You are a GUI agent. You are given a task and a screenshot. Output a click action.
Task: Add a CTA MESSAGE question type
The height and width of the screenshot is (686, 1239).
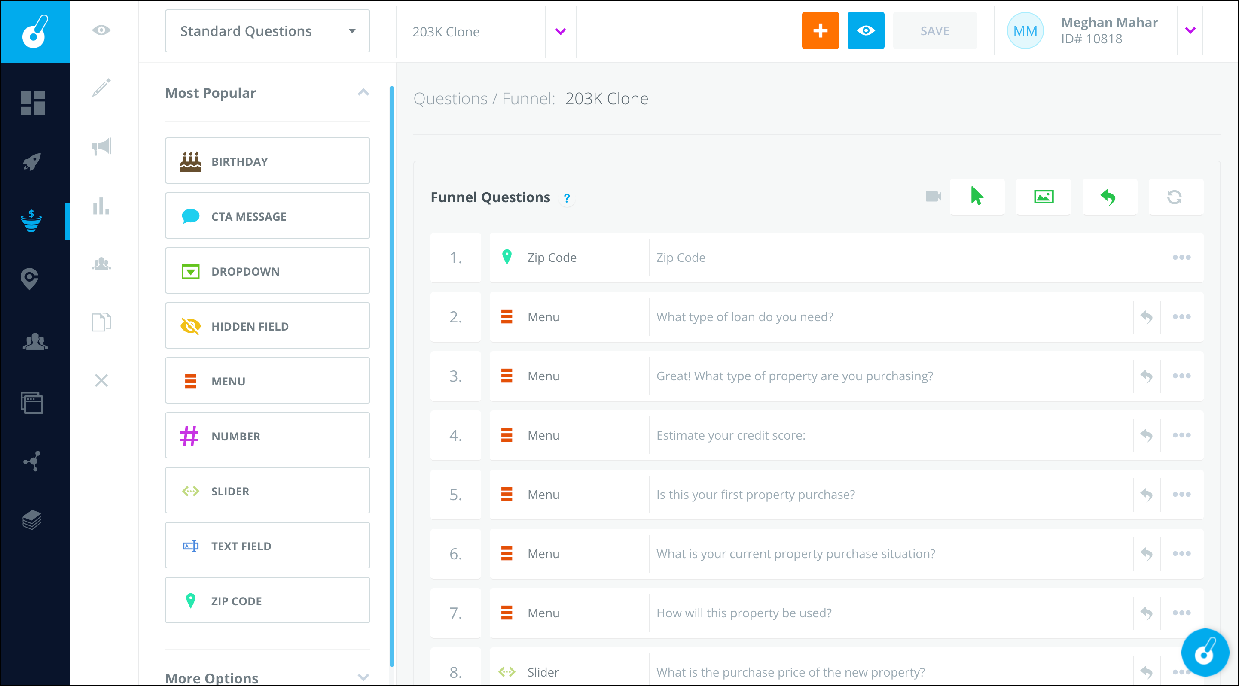267,216
